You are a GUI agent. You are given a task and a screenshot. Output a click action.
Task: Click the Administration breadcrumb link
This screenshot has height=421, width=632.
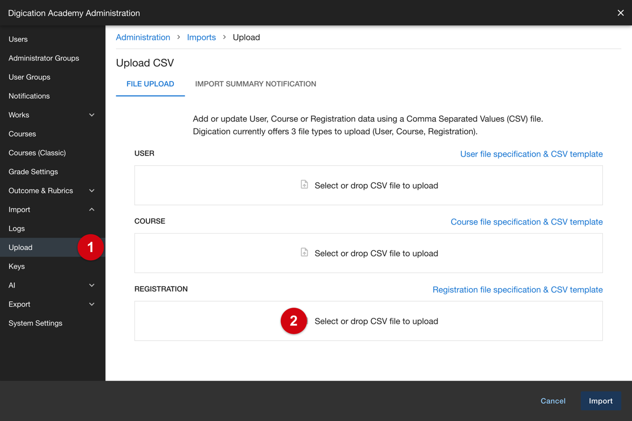pos(143,37)
